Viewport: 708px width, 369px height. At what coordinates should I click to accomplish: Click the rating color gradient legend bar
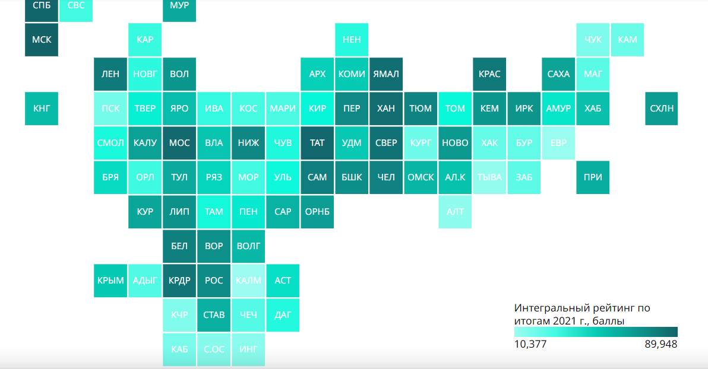coord(596,332)
